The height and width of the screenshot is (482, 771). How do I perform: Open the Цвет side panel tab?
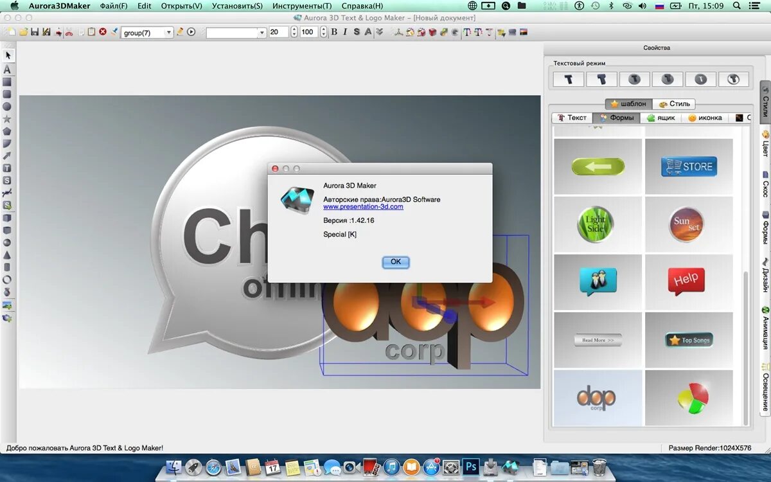[765, 143]
